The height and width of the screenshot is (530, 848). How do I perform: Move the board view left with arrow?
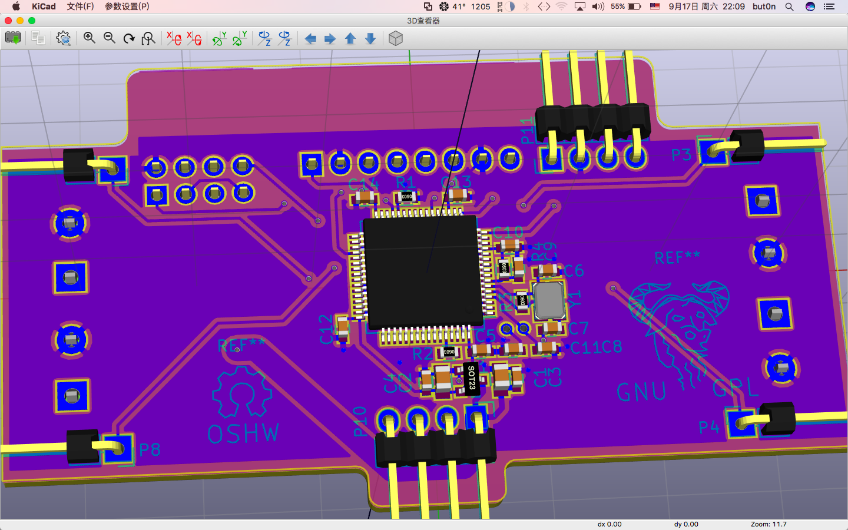click(x=310, y=39)
